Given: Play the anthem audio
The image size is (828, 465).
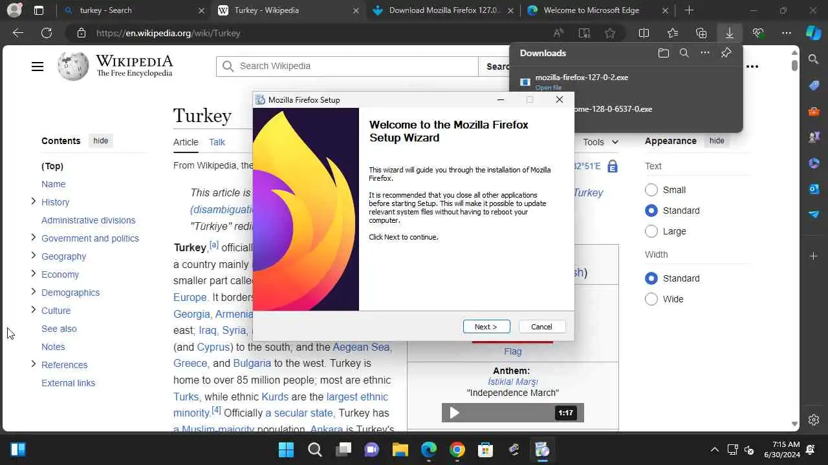Looking at the screenshot, I should 454,413.
